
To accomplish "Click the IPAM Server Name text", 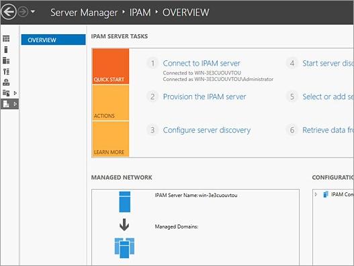I will [x=196, y=195].
